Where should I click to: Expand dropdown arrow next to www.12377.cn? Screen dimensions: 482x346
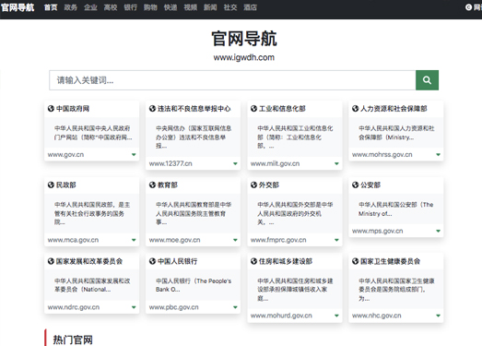coord(235,163)
